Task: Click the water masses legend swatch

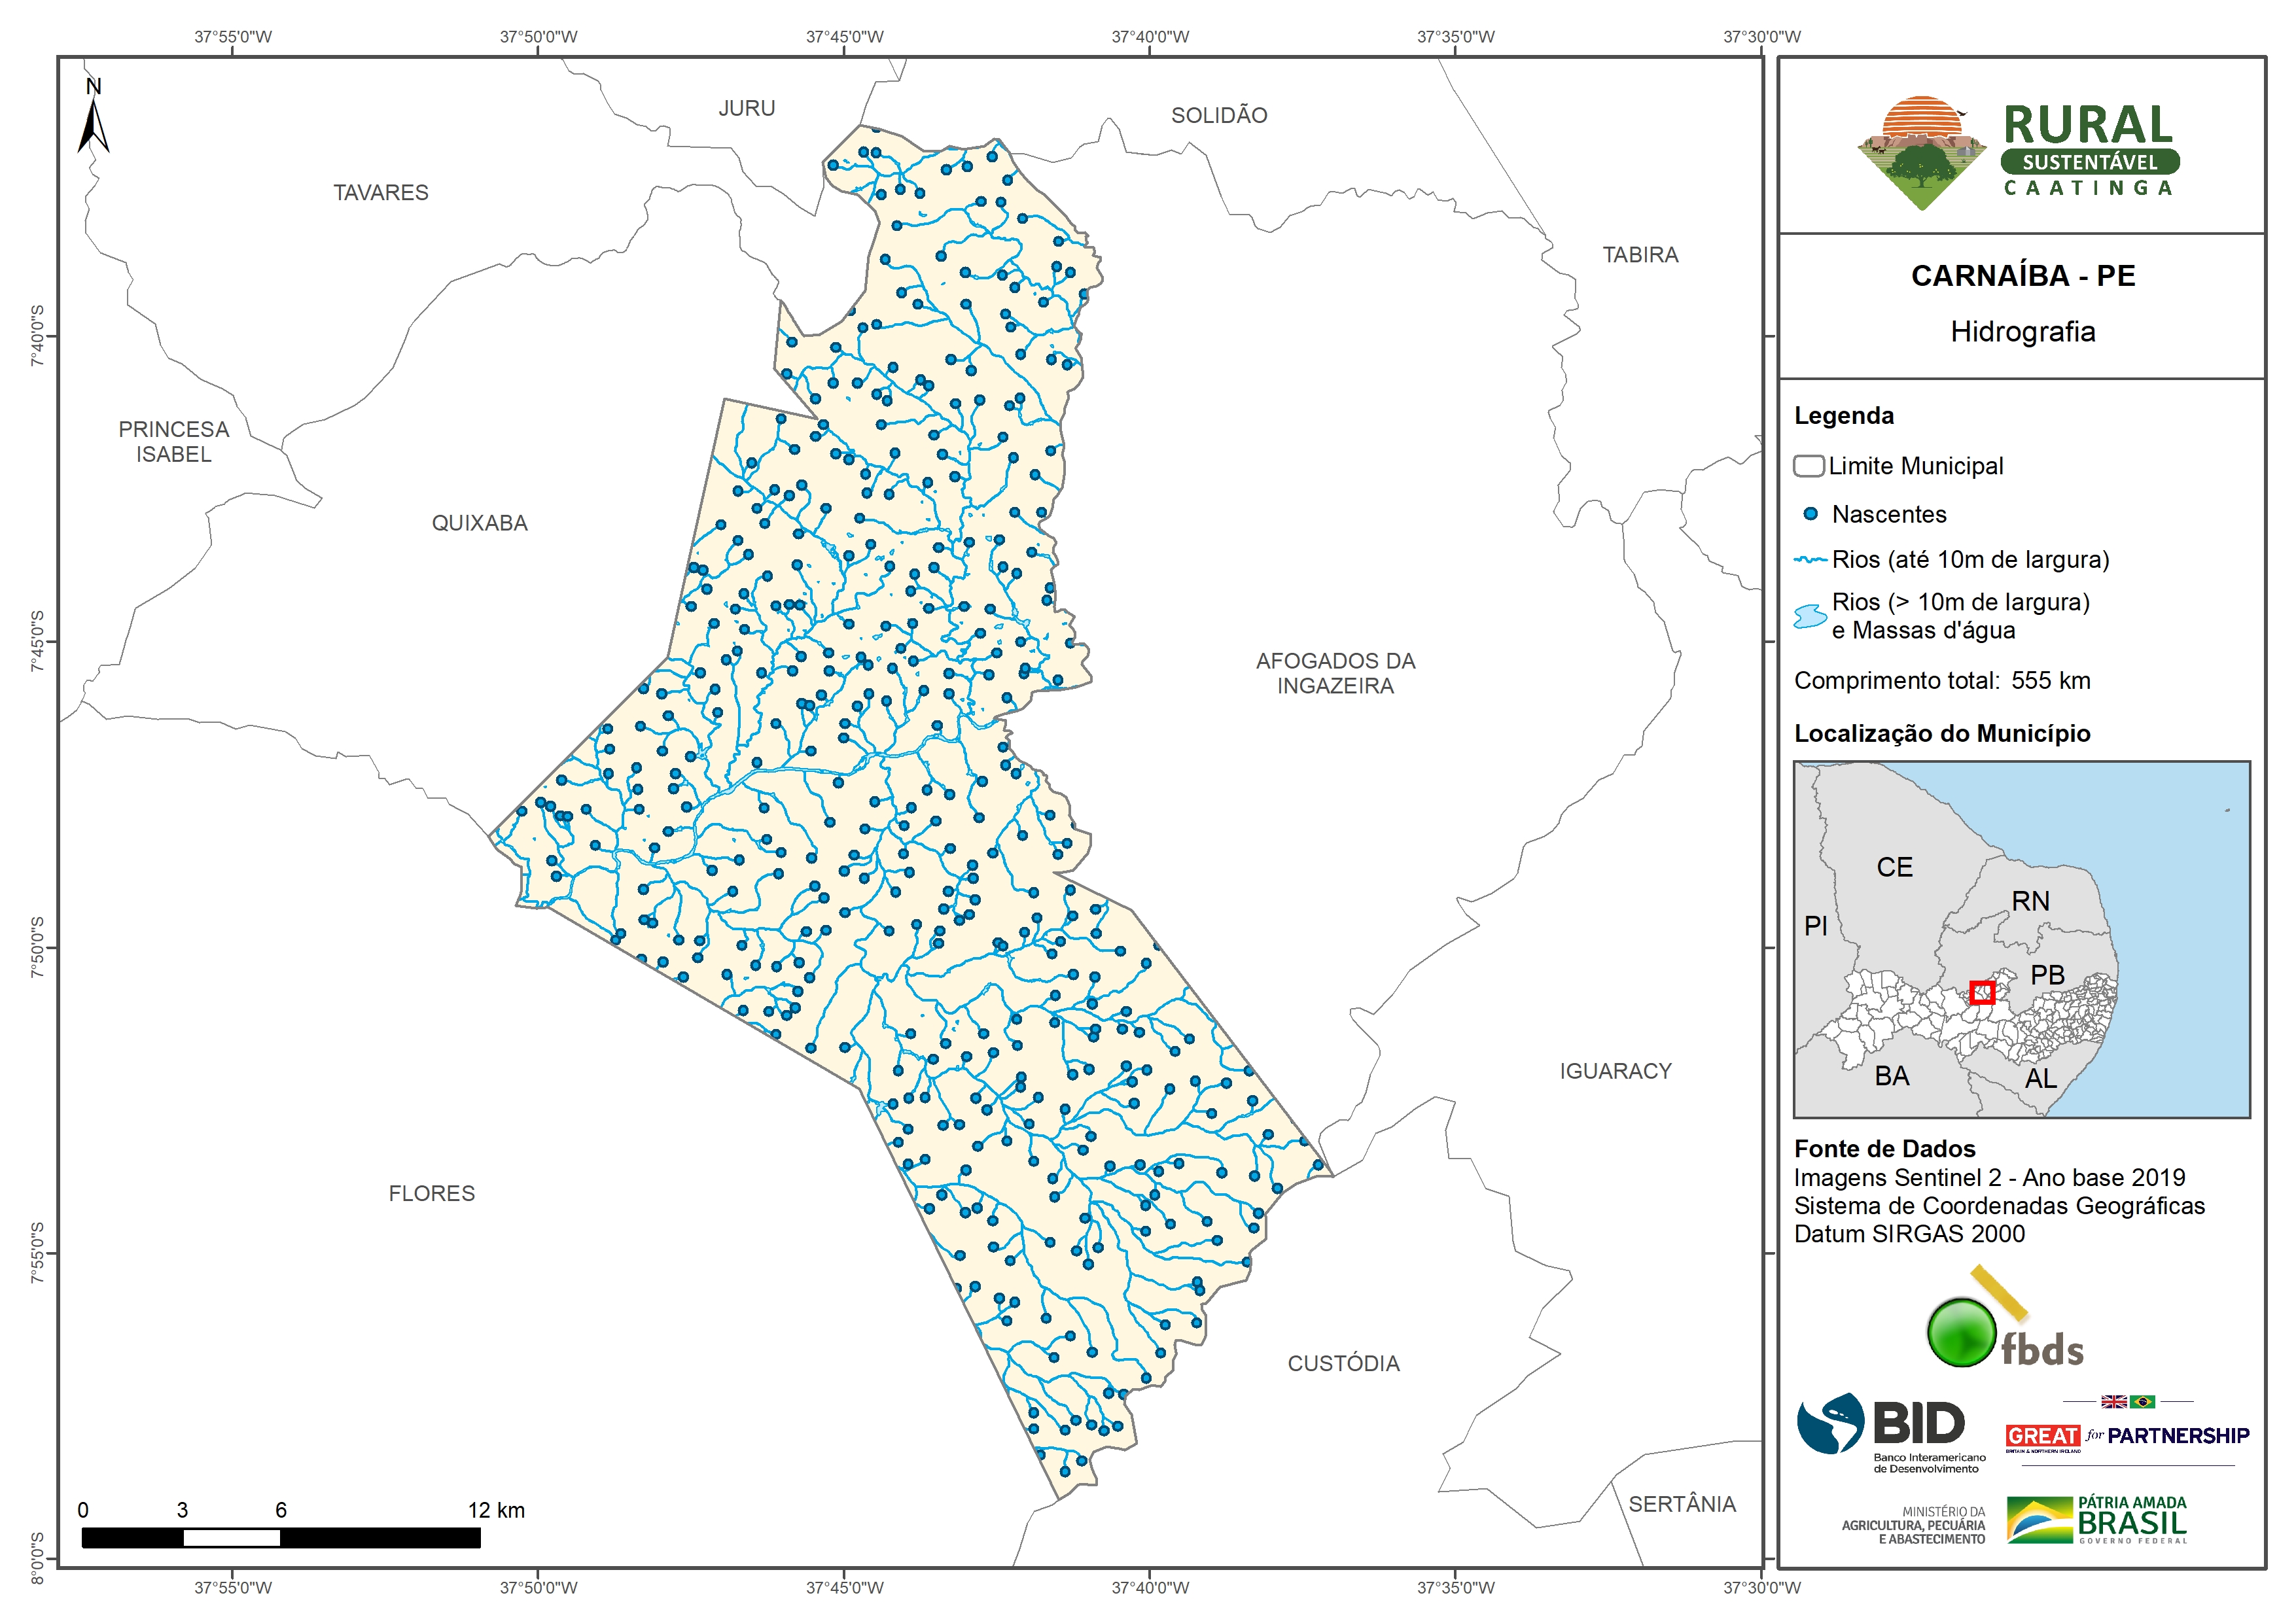Action: (1810, 616)
